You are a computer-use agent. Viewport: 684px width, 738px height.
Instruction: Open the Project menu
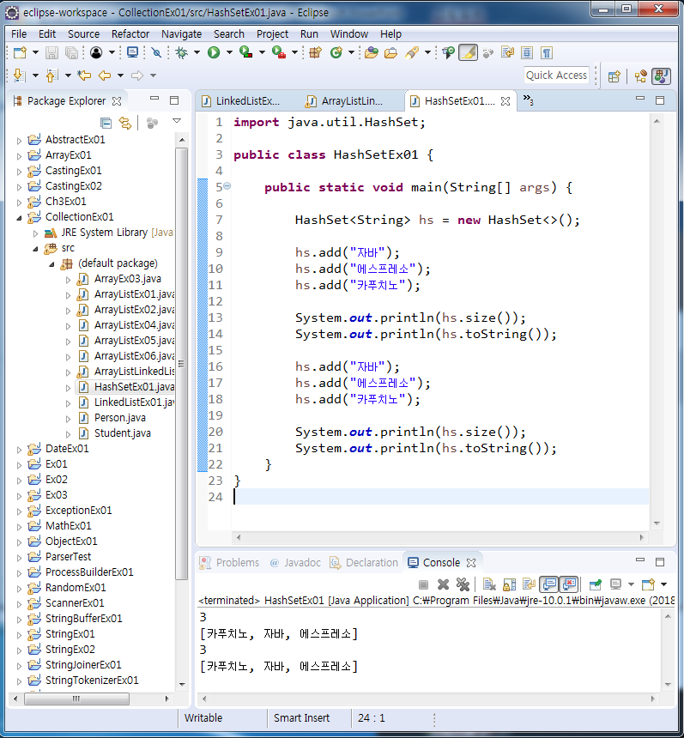[x=272, y=33]
